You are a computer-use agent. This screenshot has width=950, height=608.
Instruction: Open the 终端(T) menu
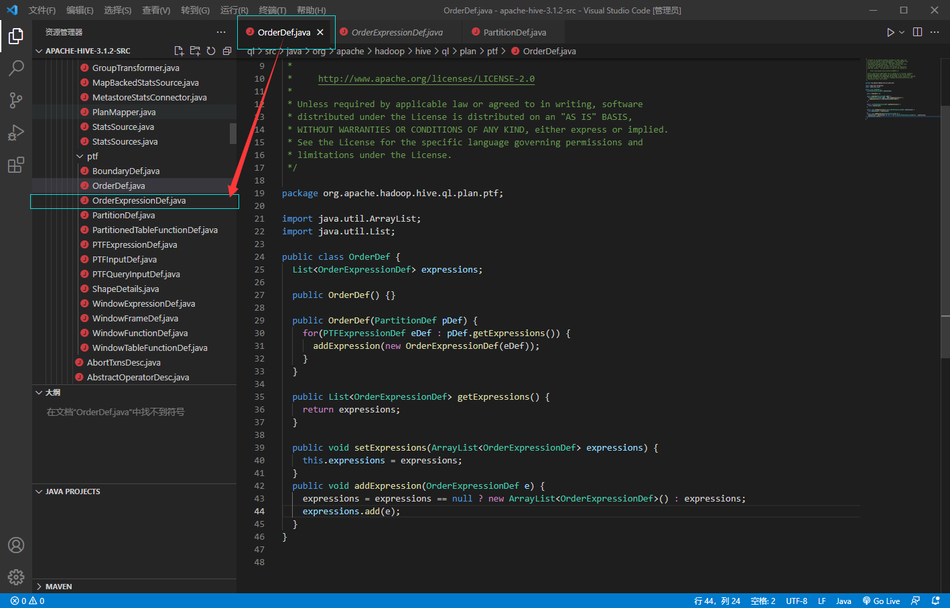[x=273, y=10]
